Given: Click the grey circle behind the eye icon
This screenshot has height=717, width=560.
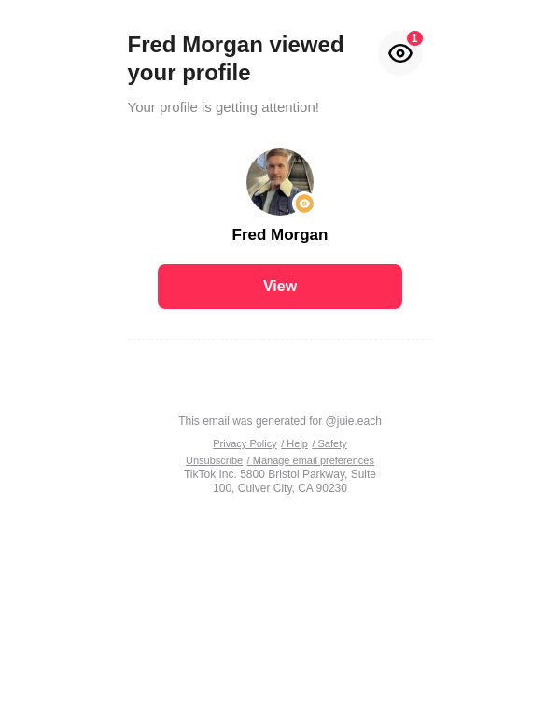Looking at the screenshot, I should tap(386, 65).
